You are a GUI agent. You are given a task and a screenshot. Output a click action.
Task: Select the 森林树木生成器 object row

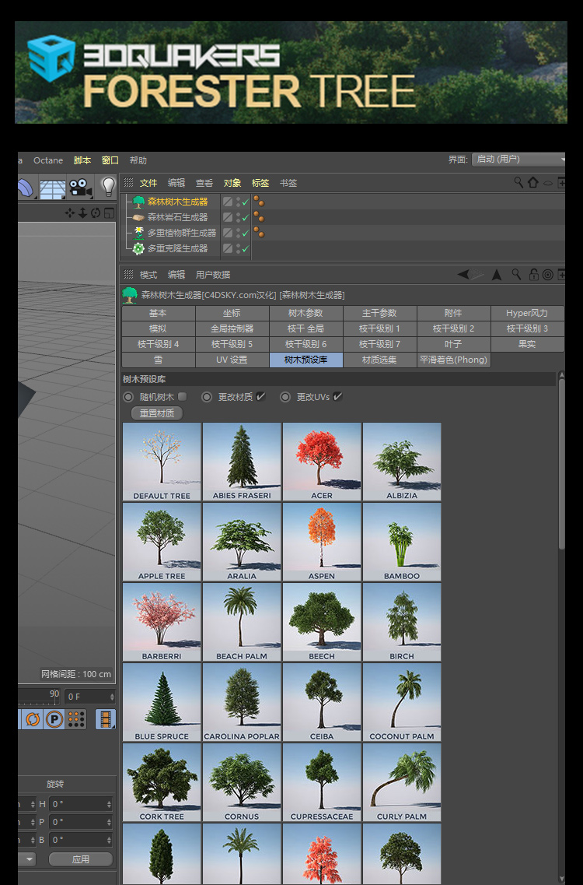177,202
